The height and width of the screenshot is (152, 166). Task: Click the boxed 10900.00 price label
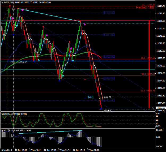[109, 101]
